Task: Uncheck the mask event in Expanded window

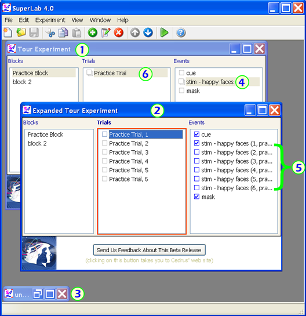Action: click(x=196, y=197)
